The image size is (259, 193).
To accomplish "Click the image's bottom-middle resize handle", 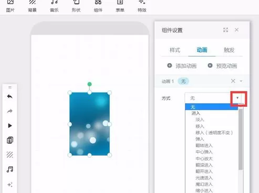I will coord(89,155).
